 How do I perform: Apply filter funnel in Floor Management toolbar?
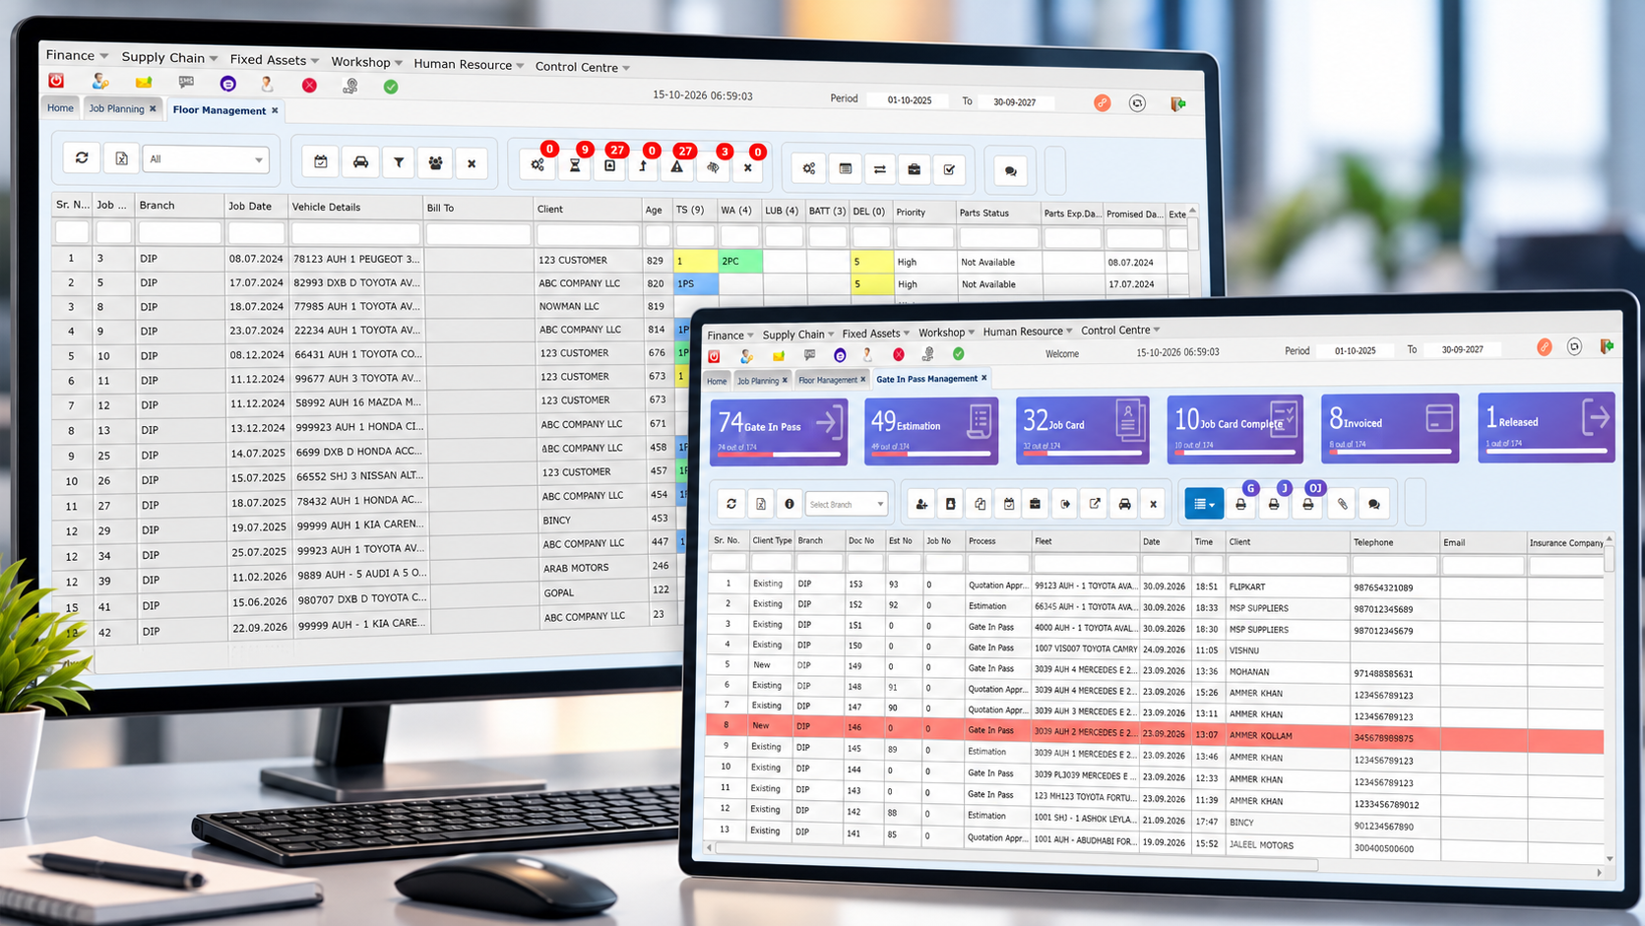[x=399, y=162]
